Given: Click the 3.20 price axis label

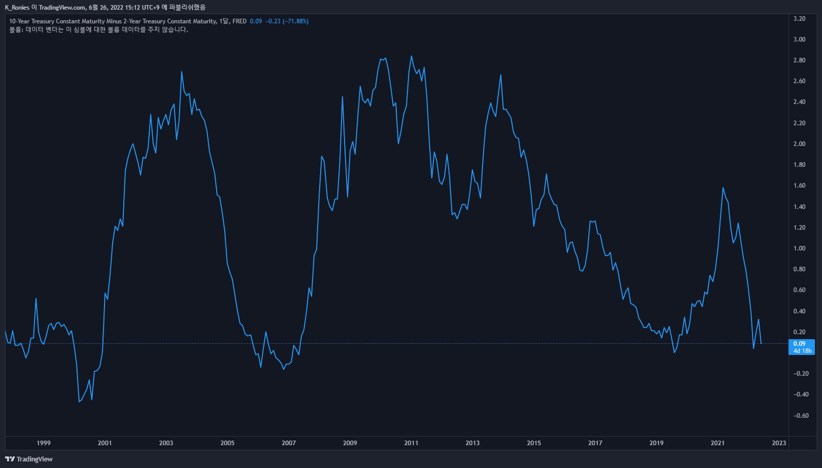Looking at the screenshot, I should tap(799, 19).
